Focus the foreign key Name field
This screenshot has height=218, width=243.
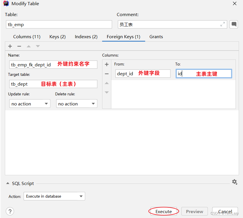[x=53, y=65]
